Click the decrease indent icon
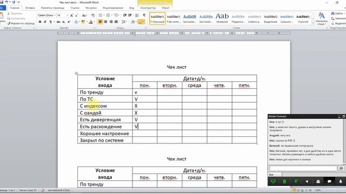Viewport: 346px width, 194px height. point(125,15)
